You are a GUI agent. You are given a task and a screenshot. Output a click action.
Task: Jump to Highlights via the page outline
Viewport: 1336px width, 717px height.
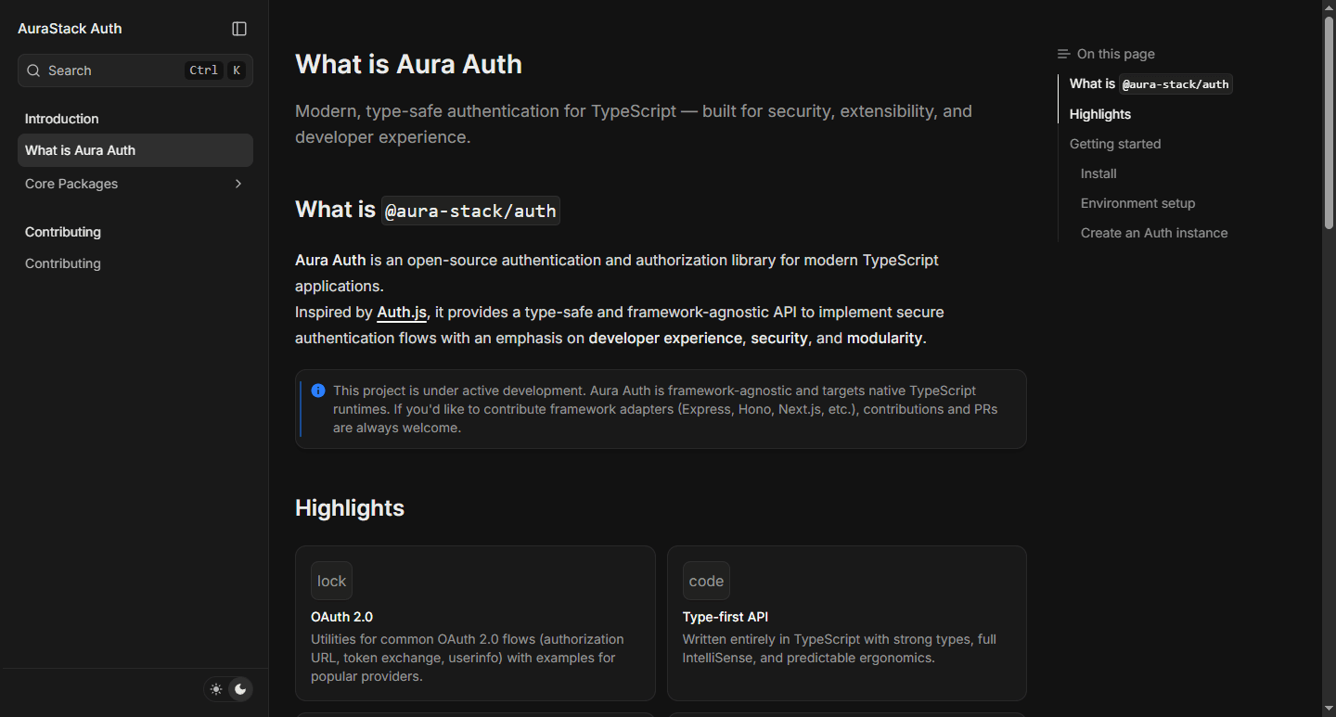1099,114
